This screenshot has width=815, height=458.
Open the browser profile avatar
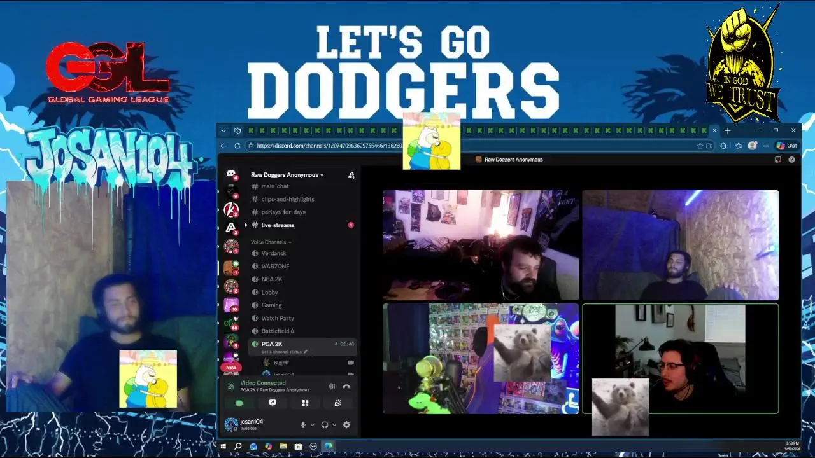[752, 146]
